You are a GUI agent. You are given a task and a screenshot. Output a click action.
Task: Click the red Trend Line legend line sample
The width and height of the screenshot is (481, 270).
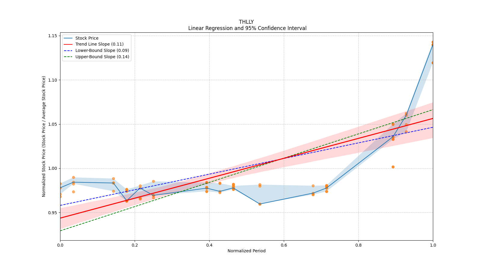pos(68,44)
